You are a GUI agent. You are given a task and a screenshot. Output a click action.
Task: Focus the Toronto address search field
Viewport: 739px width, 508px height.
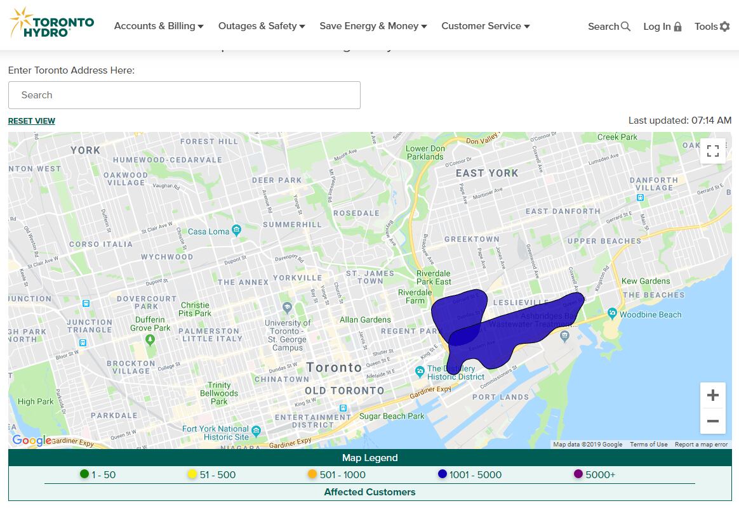coord(184,95)
